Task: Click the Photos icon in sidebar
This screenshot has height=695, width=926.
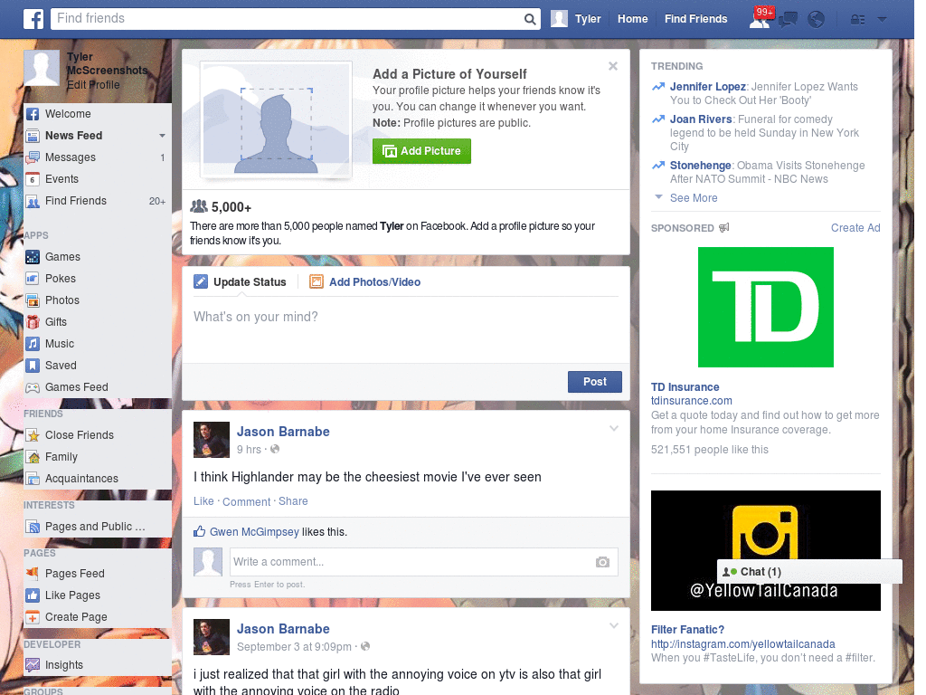Action: 33,300
